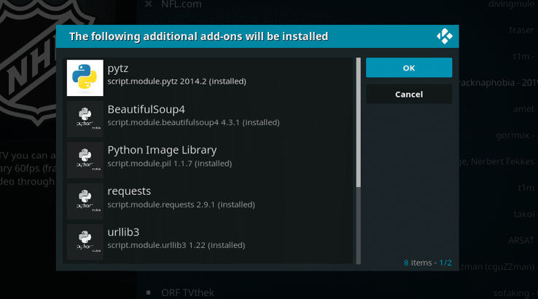Image resolution: width=538 pixels, height=299 pixels.
Task: Click the '8 items - 1/2' page counter
Action: (427, 263)
